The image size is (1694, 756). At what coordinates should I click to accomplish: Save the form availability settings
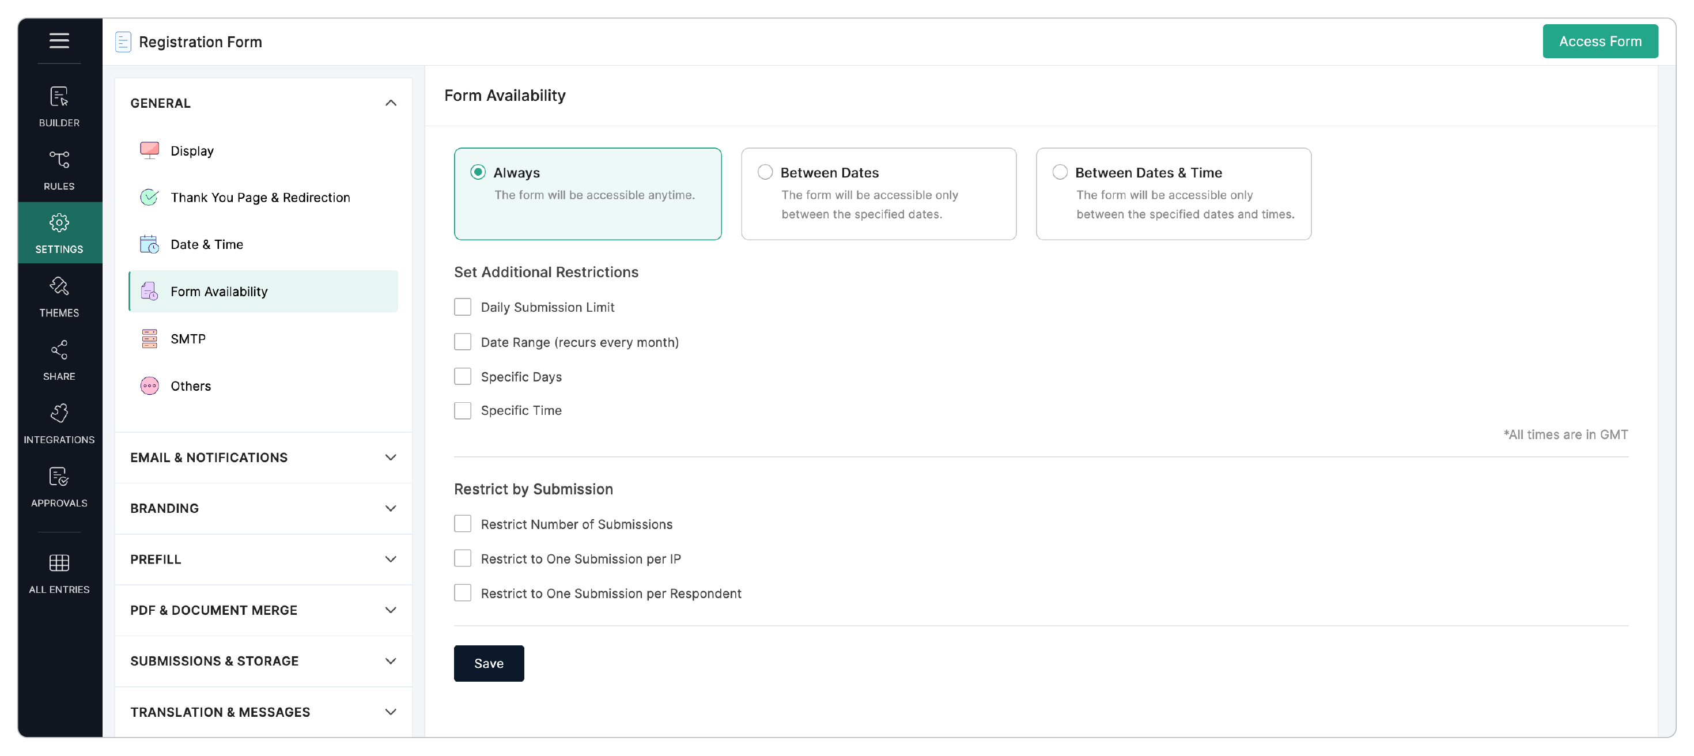tap(489, 663)
